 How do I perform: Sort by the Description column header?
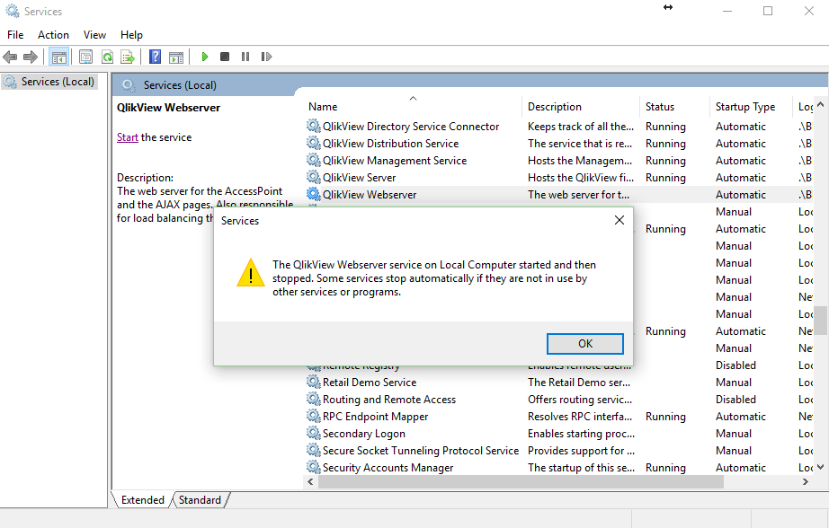581,107
